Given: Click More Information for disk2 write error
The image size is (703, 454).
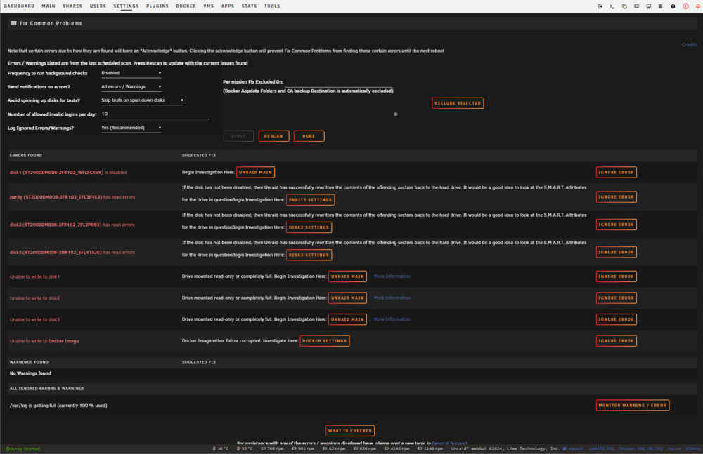Looking at the screenshot, I should tap(392, 298).
